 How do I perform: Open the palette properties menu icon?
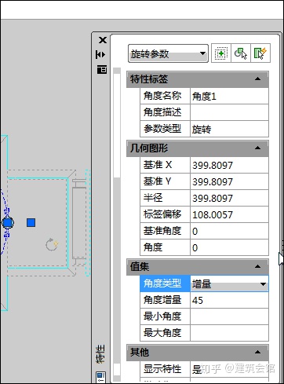102,69
